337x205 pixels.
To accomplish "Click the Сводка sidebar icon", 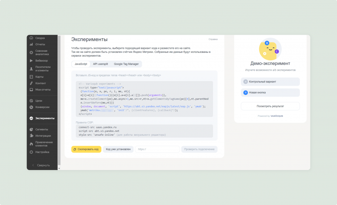I will [x=31, y=38].
